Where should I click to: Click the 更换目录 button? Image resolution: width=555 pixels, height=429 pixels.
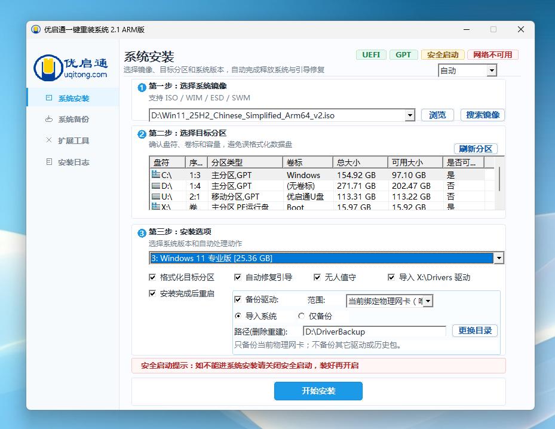pos(475,330)
